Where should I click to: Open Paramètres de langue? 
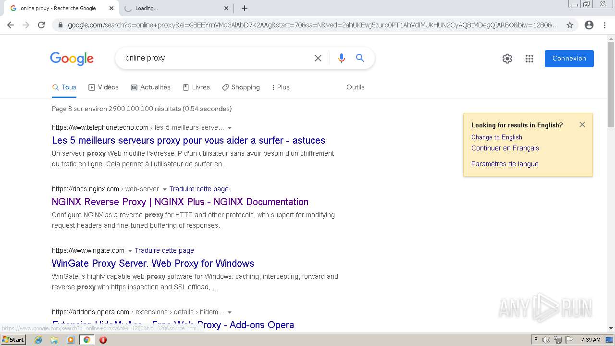[504, 164]
